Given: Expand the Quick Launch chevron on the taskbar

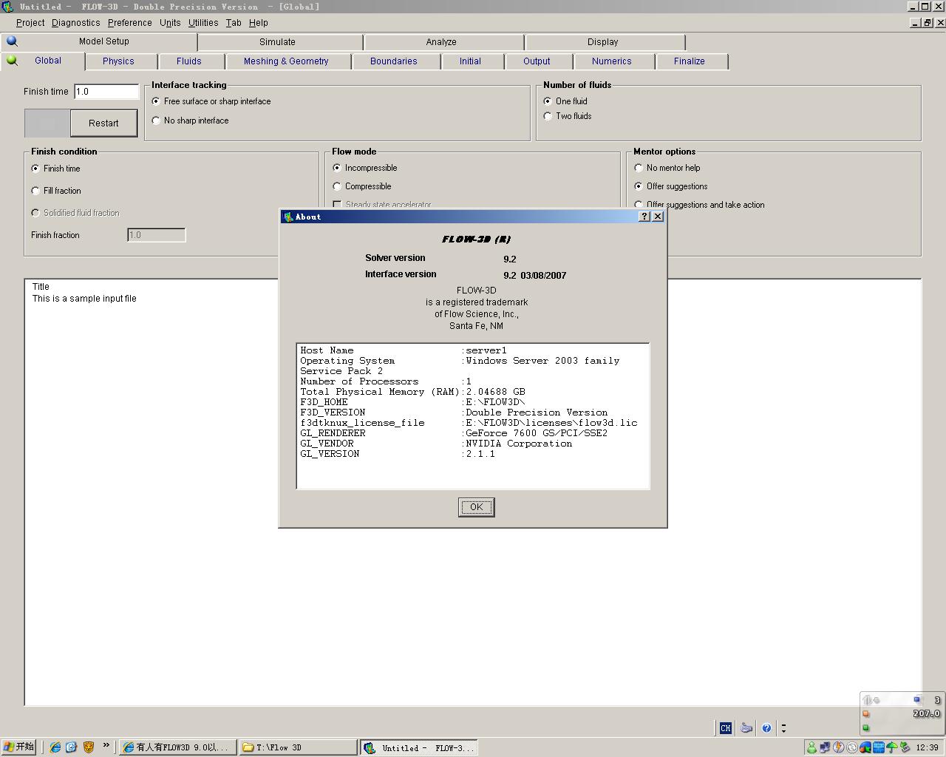Looking at the screenshot, I should (x=106, y=747).
